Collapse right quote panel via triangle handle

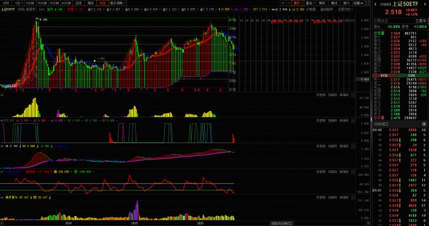pos(371,119)
